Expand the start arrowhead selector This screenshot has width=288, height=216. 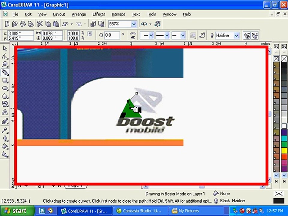151,35
